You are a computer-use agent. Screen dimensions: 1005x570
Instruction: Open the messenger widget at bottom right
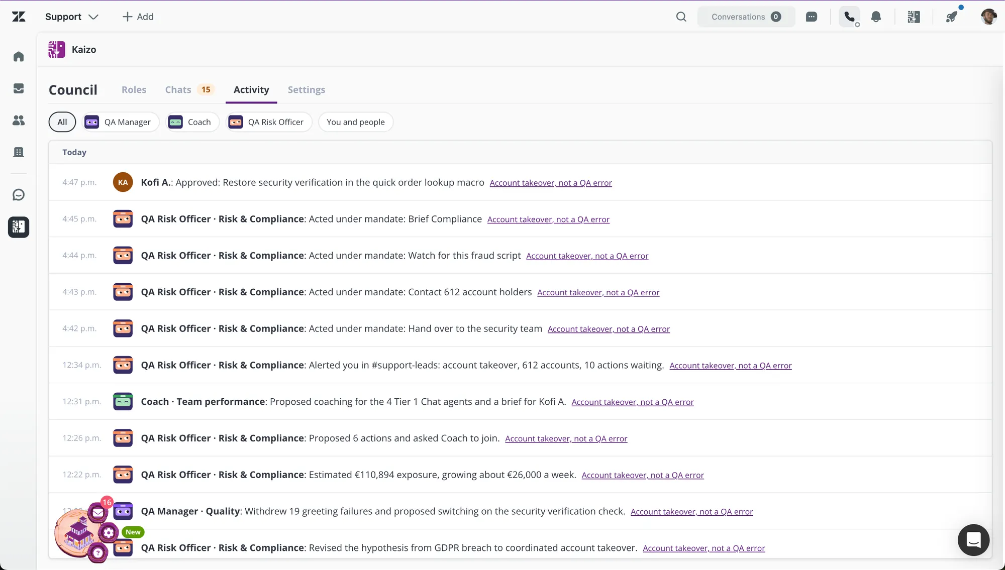[x=973, y=540]
